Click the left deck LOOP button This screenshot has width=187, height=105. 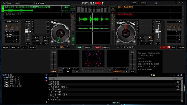point(46,40)
